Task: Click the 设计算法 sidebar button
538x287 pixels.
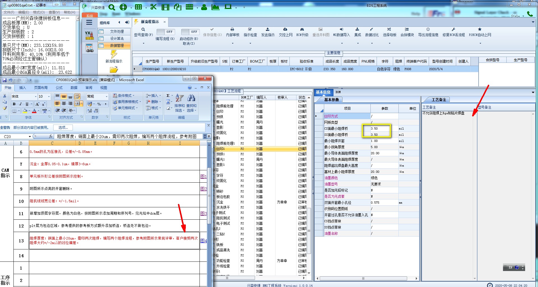Action: (x=114, y=39)
